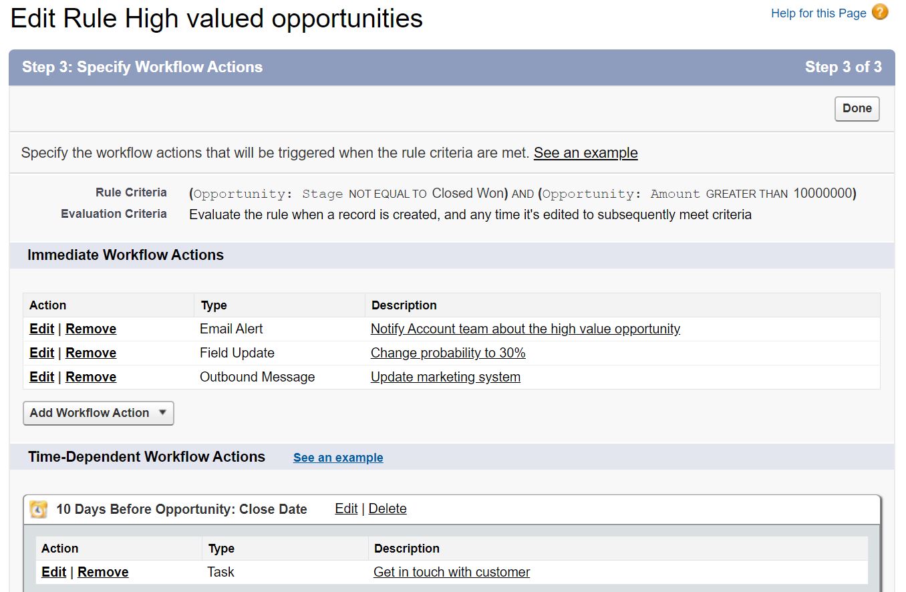
Task: Remove the Field Update workflow action
Action: tap(91, 353)
